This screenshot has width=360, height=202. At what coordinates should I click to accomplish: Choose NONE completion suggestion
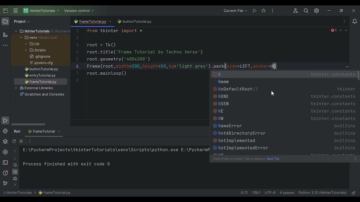[284, 97]
